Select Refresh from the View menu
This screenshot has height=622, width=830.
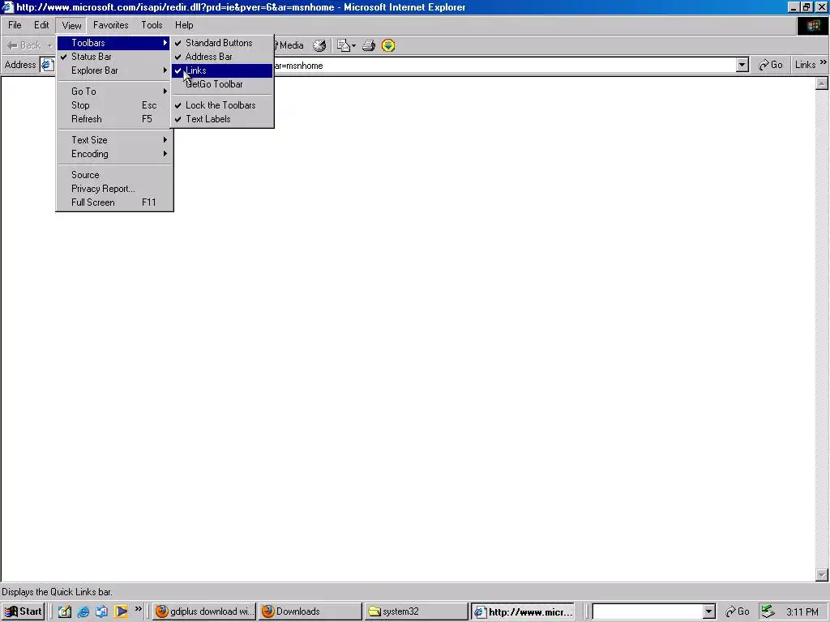tap(114, 119)
